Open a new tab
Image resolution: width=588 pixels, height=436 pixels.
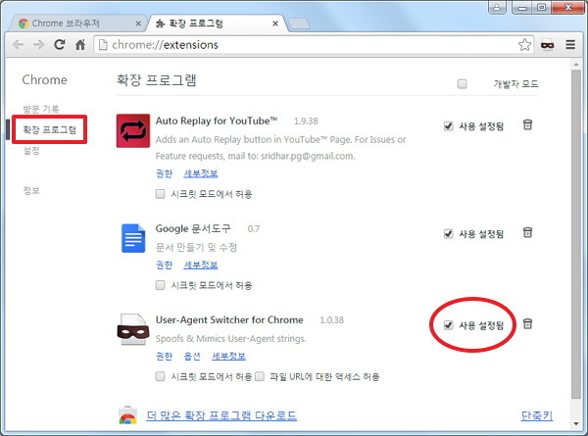click(299, 24)
